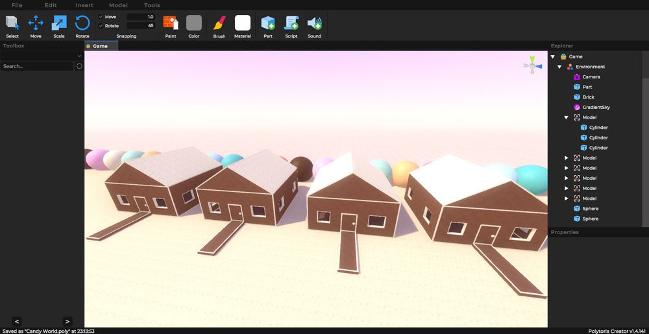The height and width of the screenshot is (334, 649).
Task: Select the last Sphere in Explorer
Action: (x=590, y=219)
